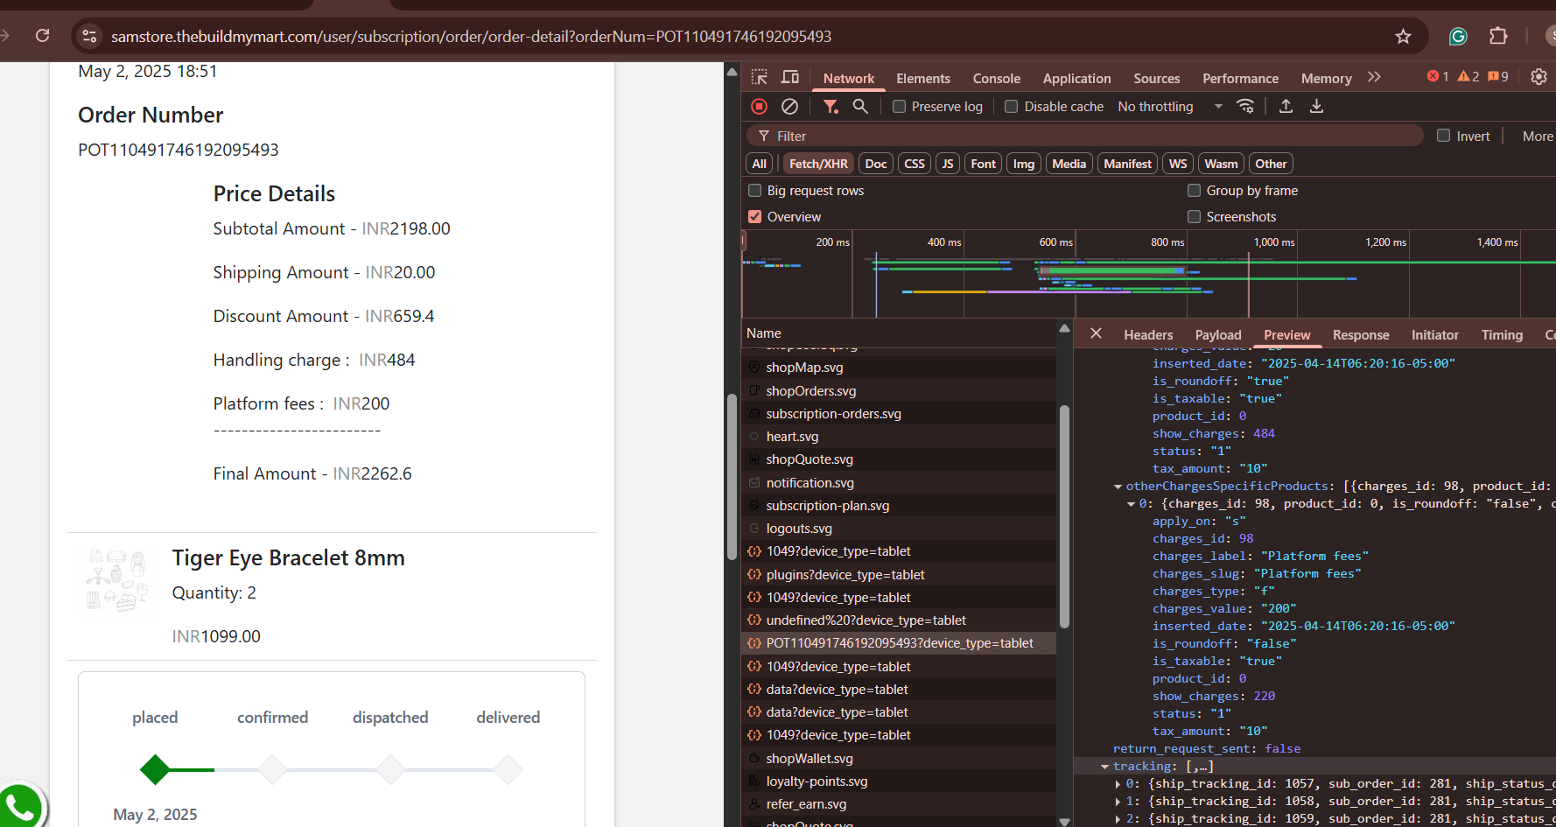Screen dimensions: 1556x827
Task: Select the loyalty-points.svg request
Action: tap(899, 781)
